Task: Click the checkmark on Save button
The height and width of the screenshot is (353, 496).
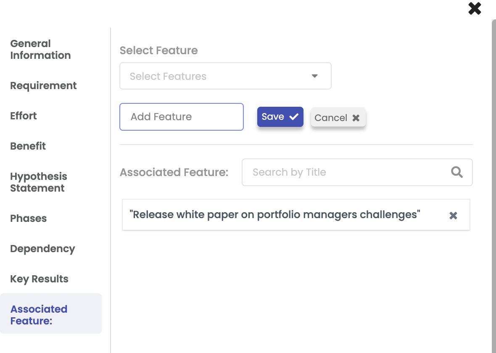Action: click(294, 117)
